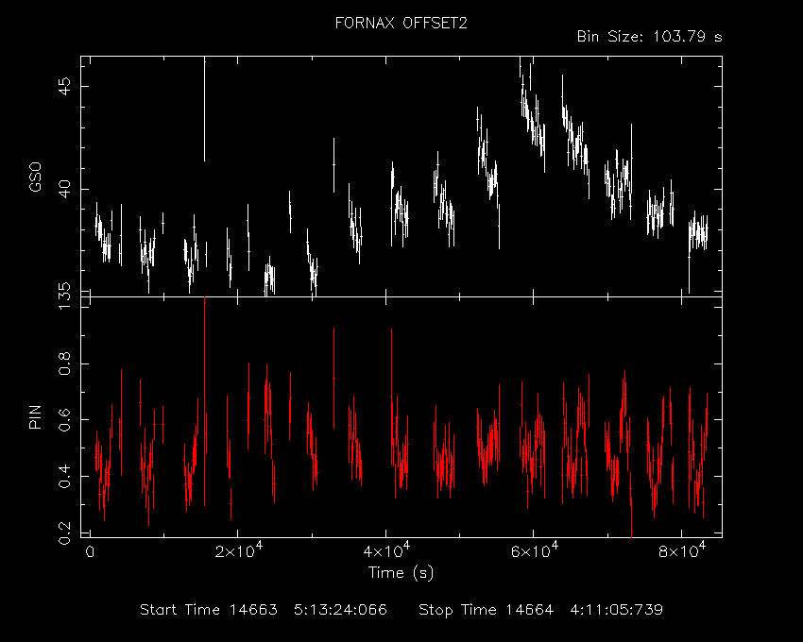Click the "PIN" y-axis label

click(35, 416)
